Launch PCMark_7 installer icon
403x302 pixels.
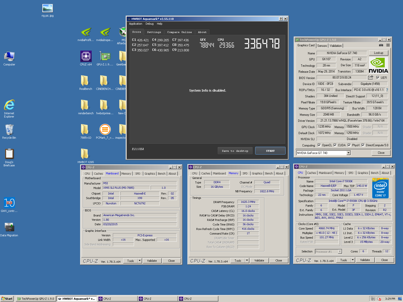(x=105, y=132)
